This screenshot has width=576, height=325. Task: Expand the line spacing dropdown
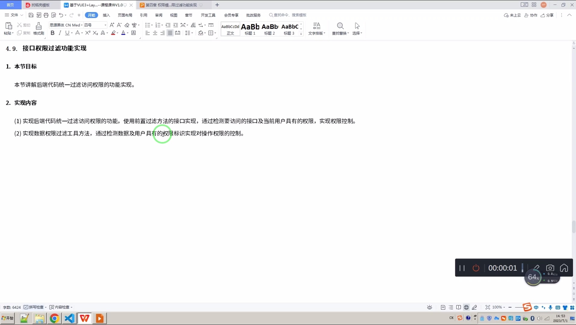(192, 33)
